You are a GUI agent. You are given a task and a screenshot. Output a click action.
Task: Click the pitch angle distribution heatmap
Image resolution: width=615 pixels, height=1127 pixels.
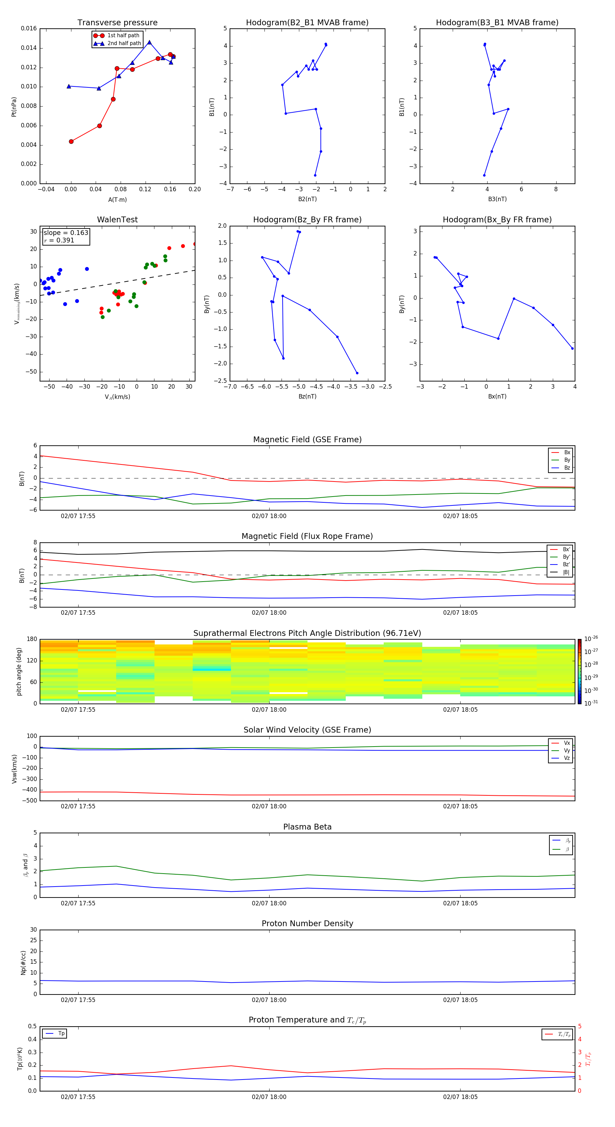[307, 671]
